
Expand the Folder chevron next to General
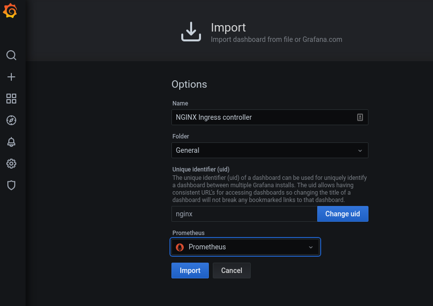tap(360, 150)
